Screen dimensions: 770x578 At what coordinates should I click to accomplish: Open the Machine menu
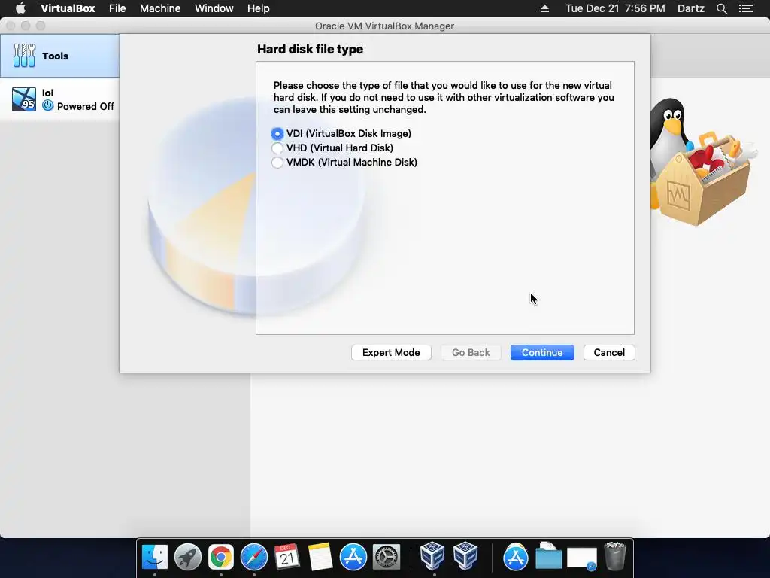click(x=160, y=8)
